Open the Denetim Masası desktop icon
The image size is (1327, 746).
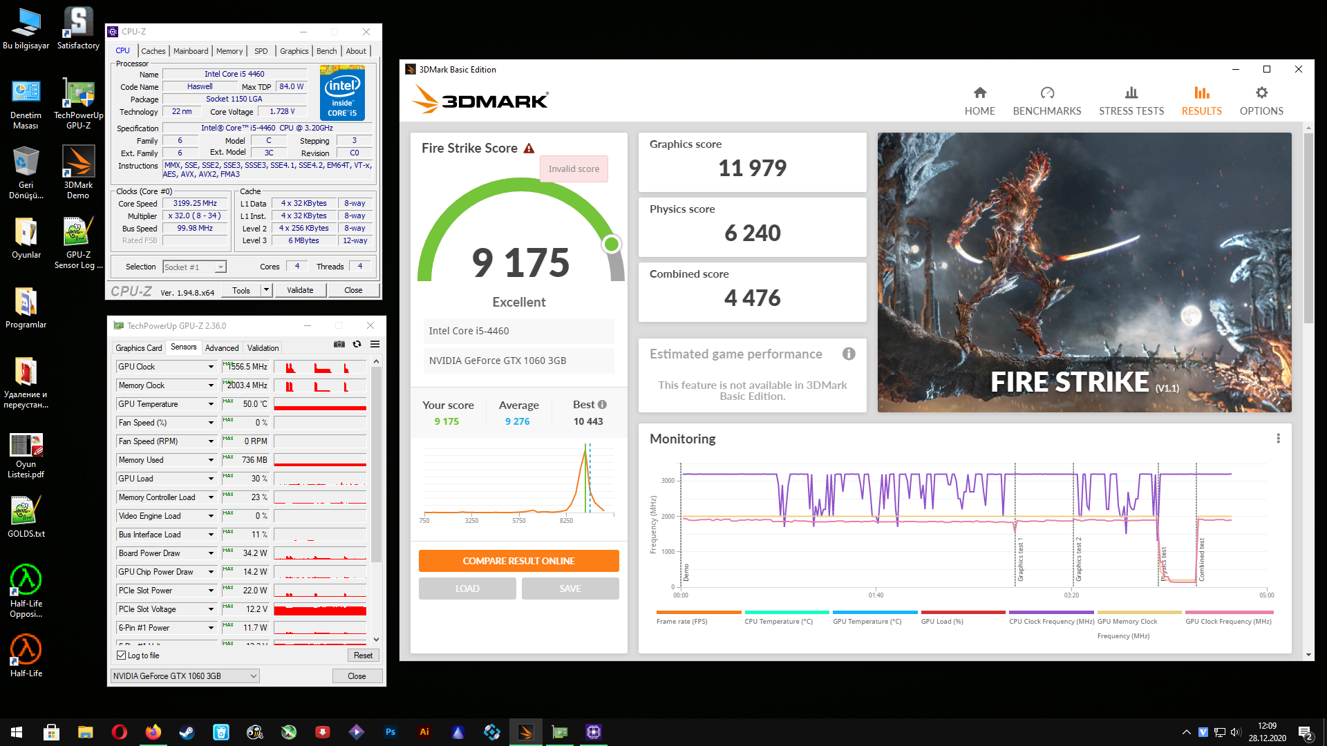pos(26,104)
